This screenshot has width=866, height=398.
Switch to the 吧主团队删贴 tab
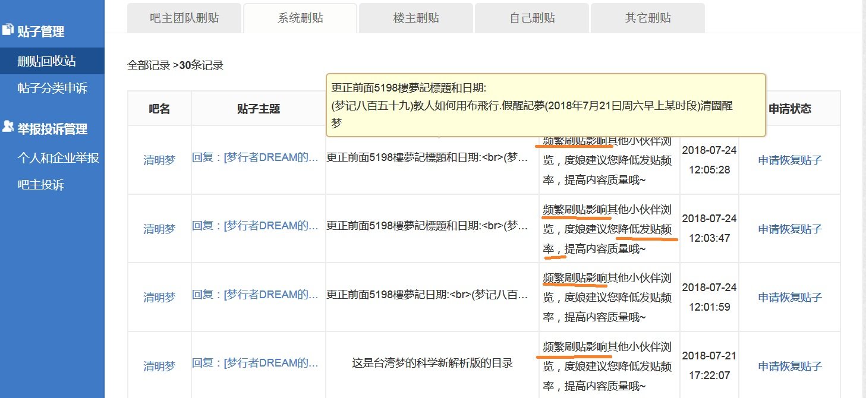184,18
